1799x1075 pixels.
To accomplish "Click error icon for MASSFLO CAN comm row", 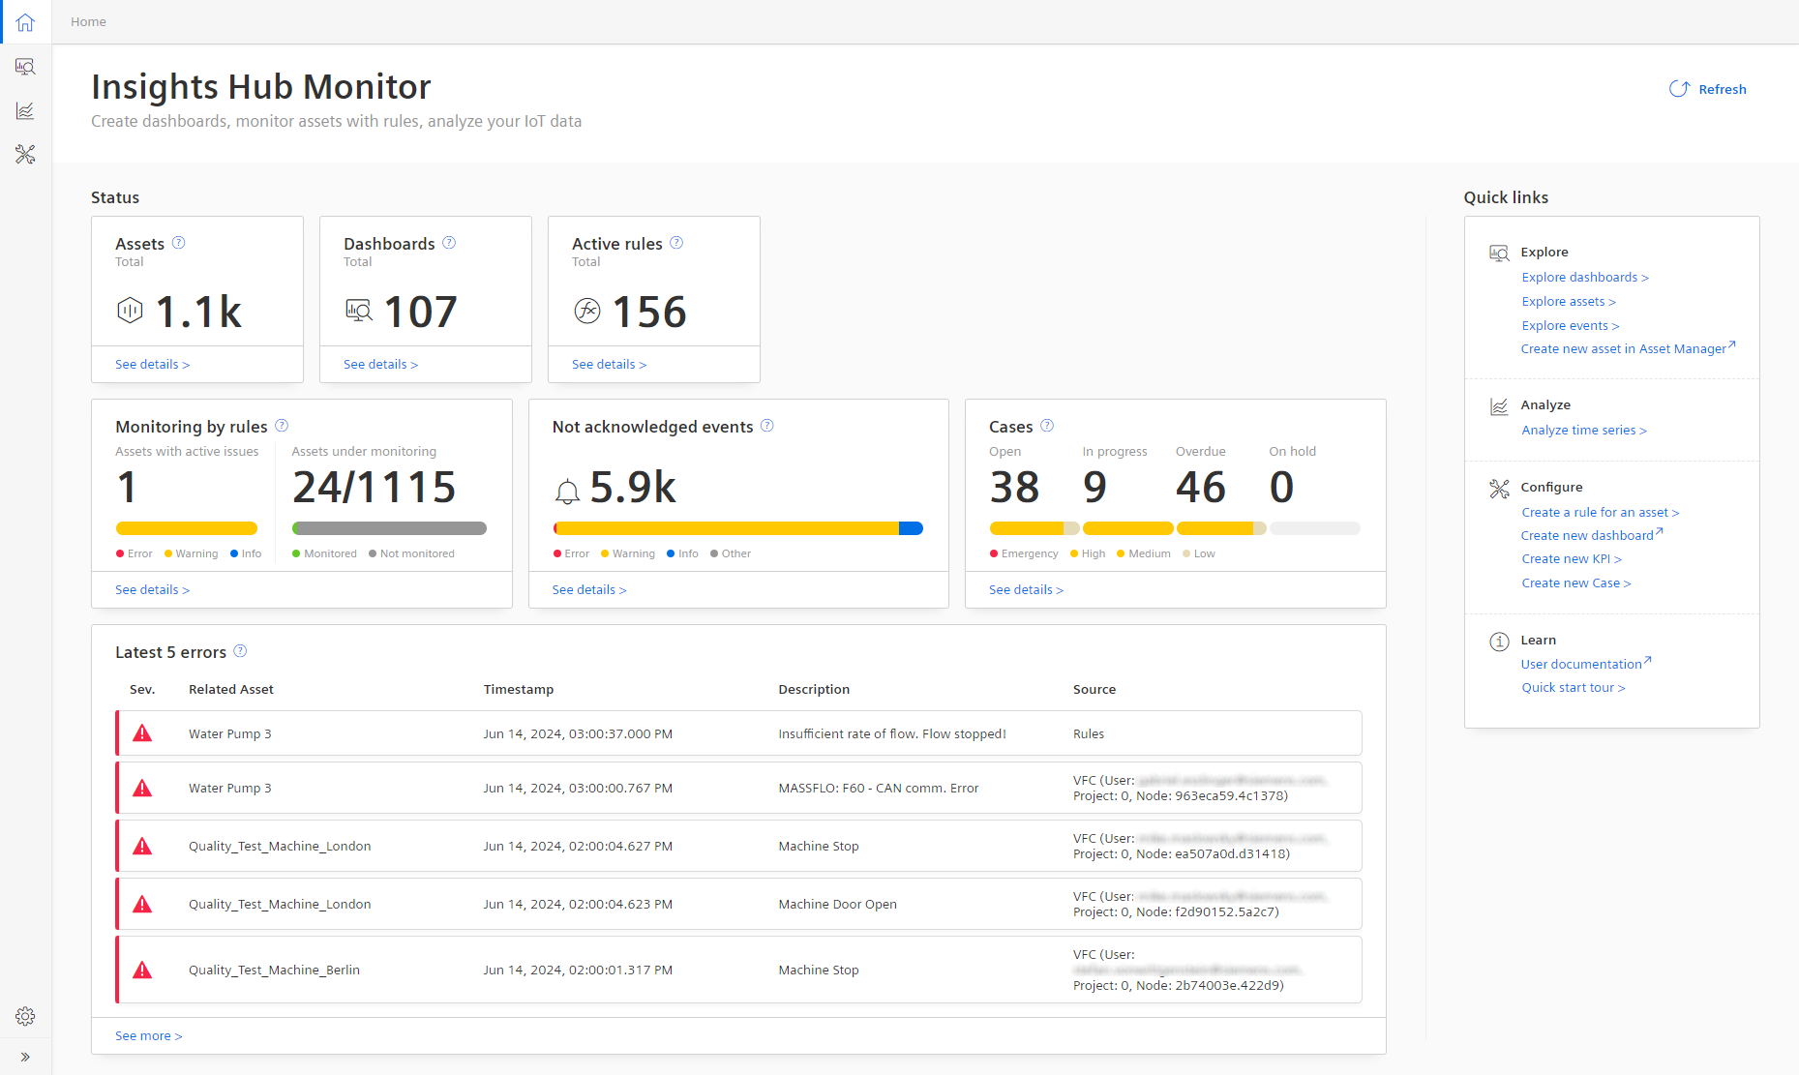I will 142,789.
